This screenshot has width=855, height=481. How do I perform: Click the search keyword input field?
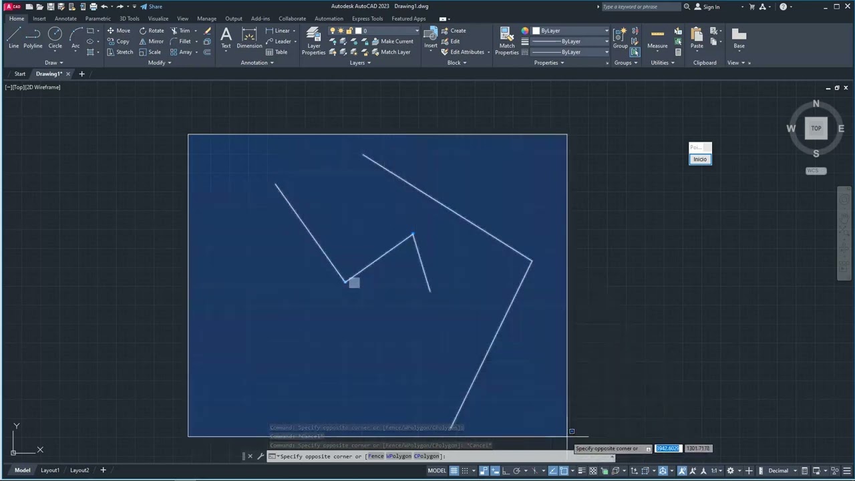click(640, 7)
